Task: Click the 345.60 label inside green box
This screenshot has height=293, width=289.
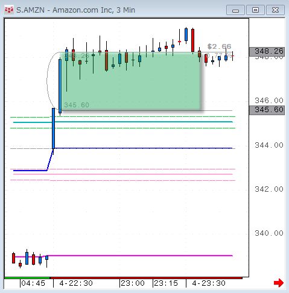Action: 77,105
